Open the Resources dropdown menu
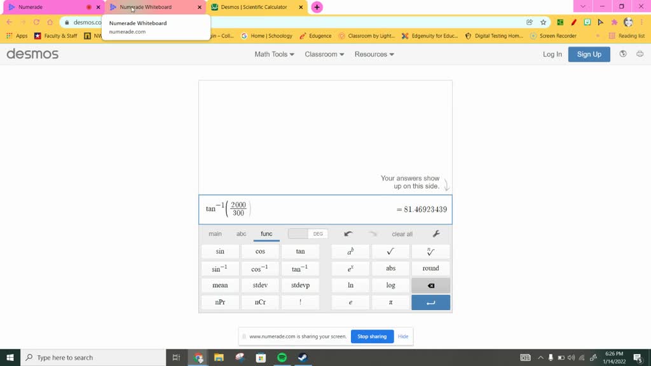651x366 pixels. click(374, 54)
